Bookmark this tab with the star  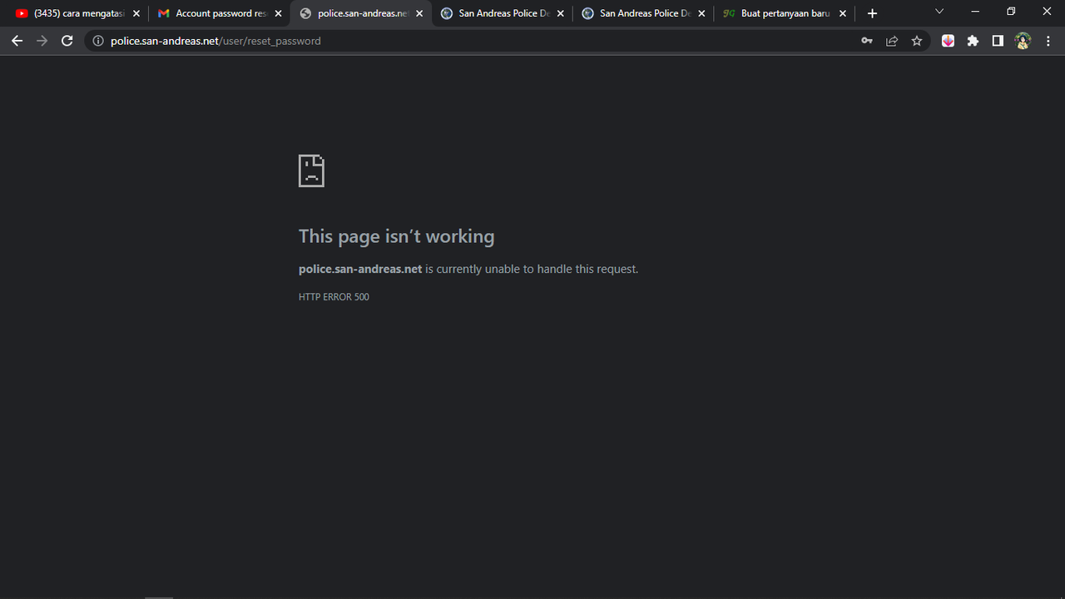click(917, 41)
